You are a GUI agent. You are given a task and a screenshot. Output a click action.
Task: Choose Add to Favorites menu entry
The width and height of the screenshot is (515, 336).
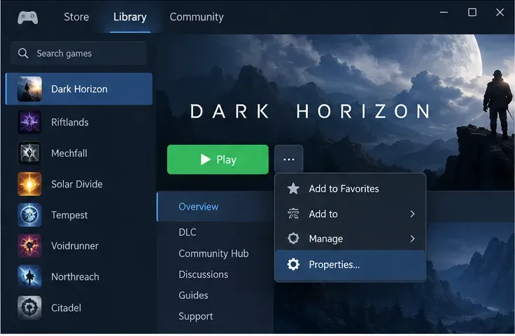(350, 188)
